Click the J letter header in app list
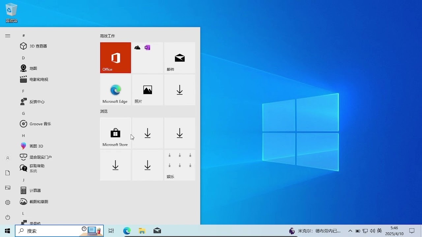The image size is (422, 237). pyautogui.click(x=23, y=180)
